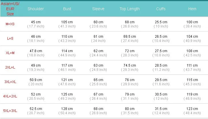Select the 5XL=3XL size row label
This screenshot has width=208, height=119.
tap(10, 111)
